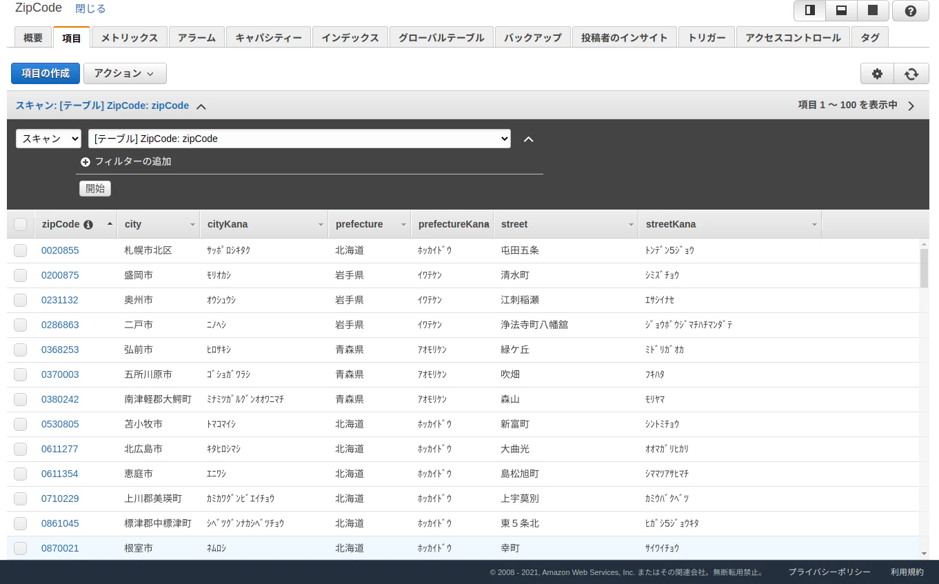The image size is (939, 584).
Task: Open the スキャン operation dropdown
Action: [48, 139]
